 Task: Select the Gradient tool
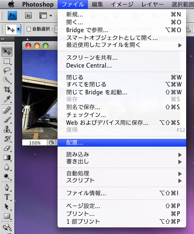pos(7,157)
